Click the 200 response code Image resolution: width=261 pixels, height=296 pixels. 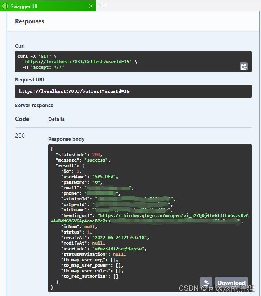(x=20, y=135)
